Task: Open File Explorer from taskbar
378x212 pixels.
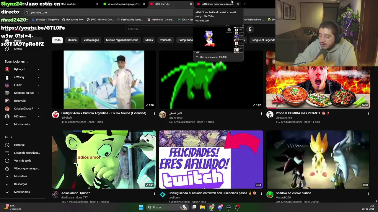Action: [x=203, y=207]
